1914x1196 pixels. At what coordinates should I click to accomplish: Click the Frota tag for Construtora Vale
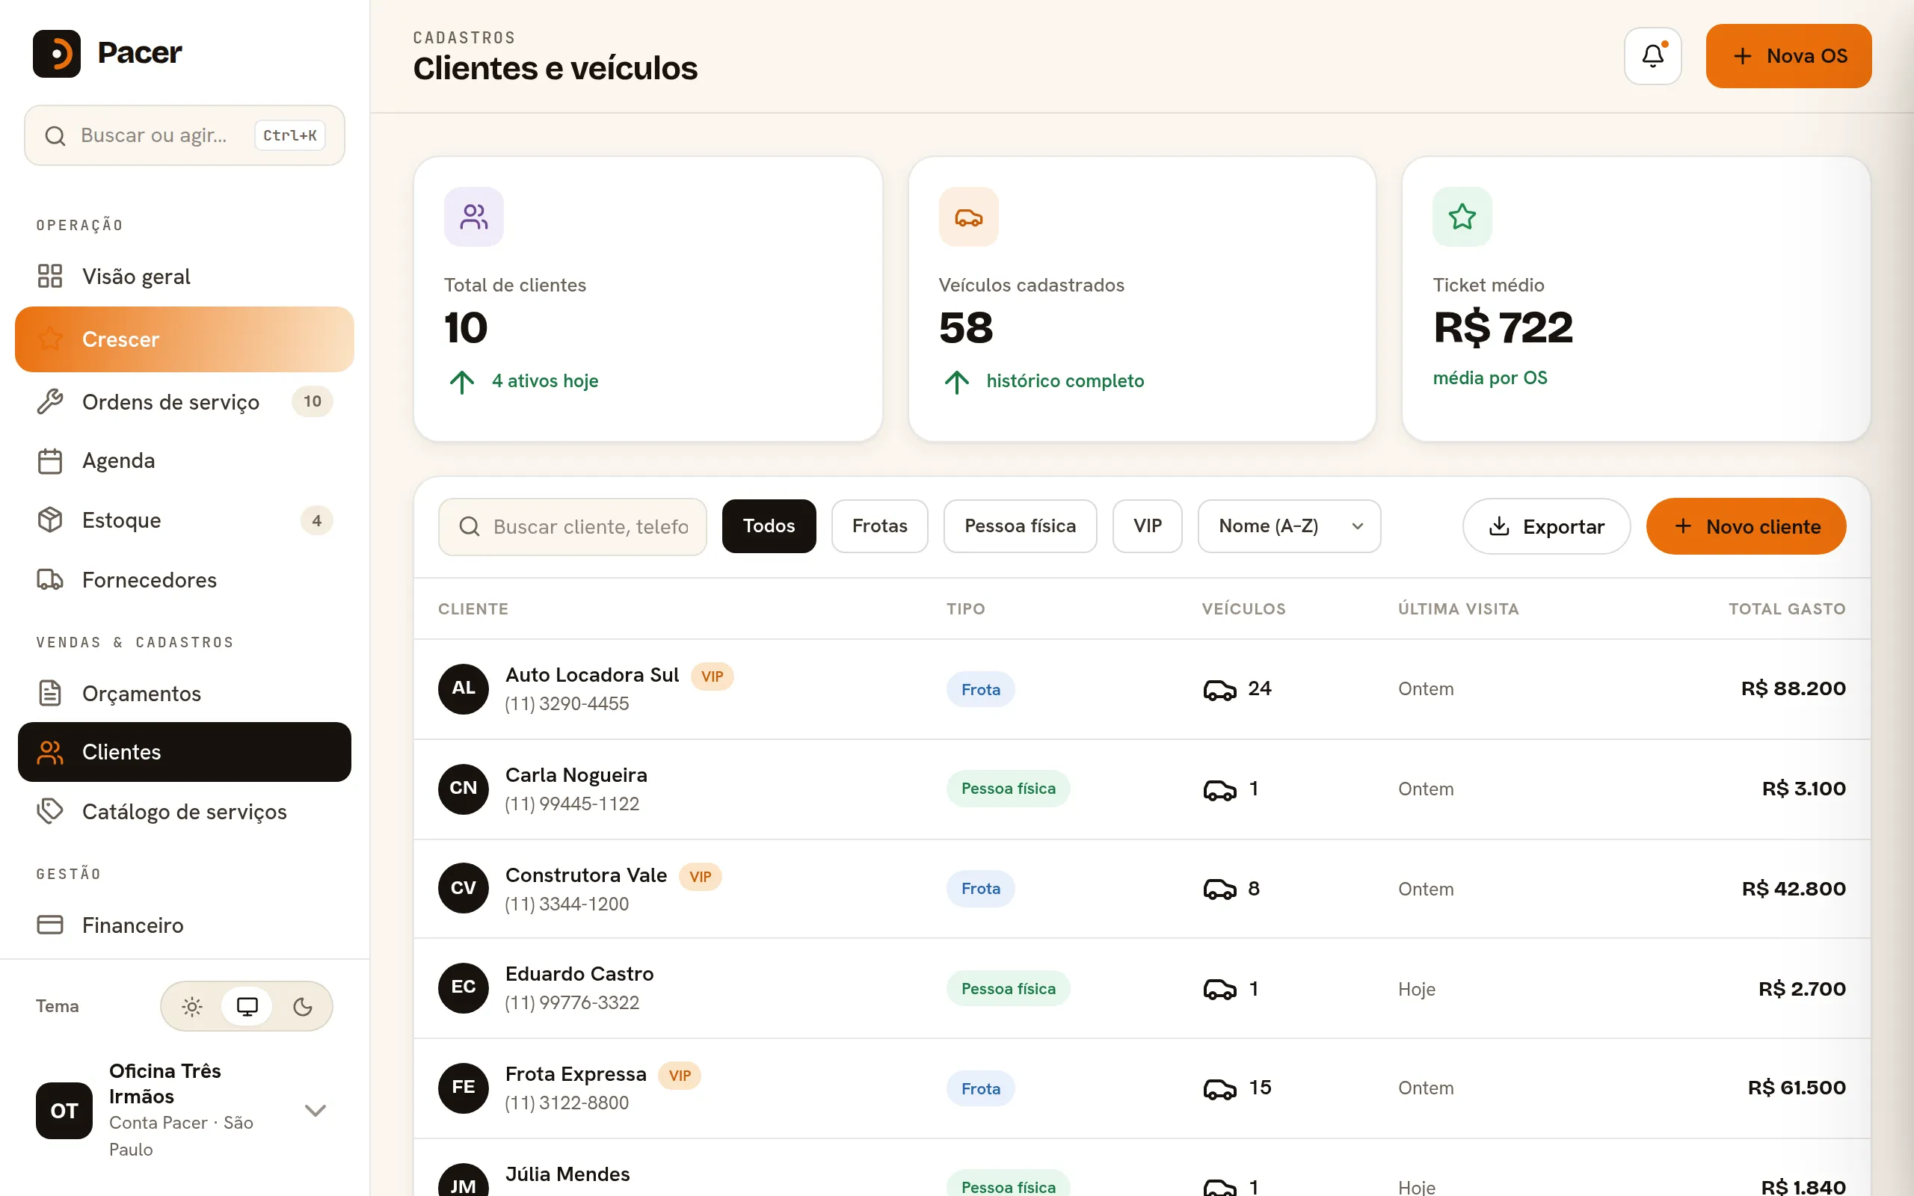pos(980,888)
